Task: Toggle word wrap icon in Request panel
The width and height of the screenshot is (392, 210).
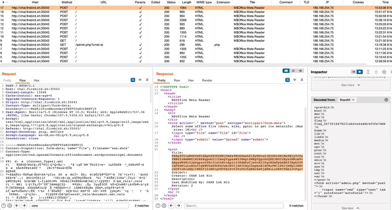Action: [133, 80]
